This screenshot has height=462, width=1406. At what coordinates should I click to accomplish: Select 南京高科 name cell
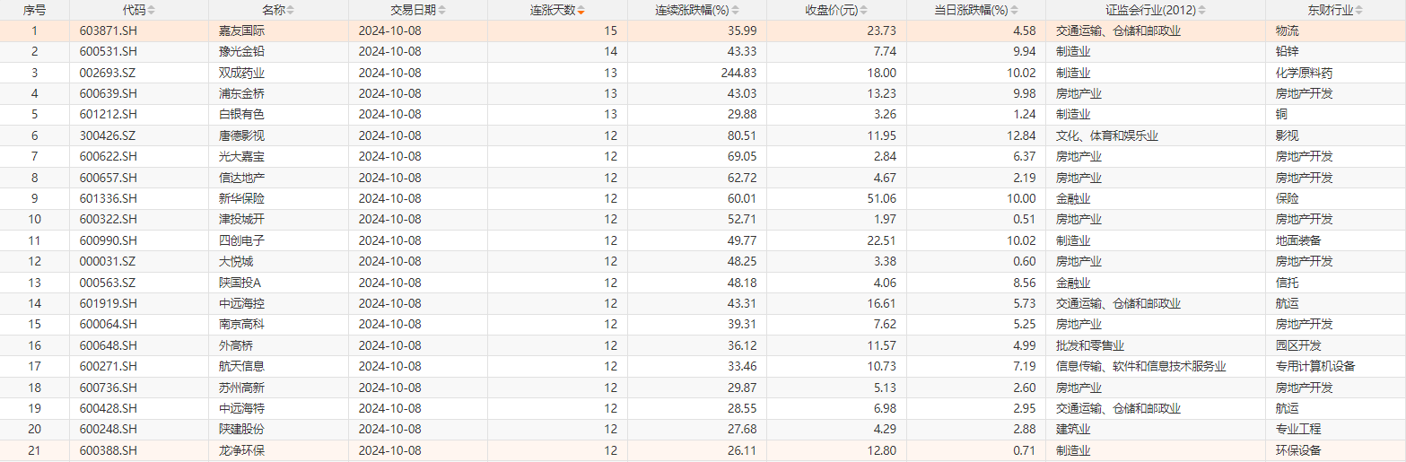coord(242,324)
